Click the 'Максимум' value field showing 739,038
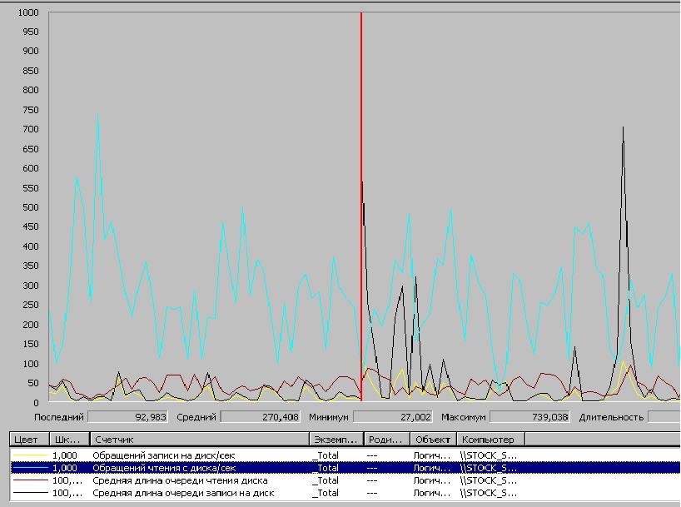Viewport: 681px width, 507px height. (x=529, y=417)
